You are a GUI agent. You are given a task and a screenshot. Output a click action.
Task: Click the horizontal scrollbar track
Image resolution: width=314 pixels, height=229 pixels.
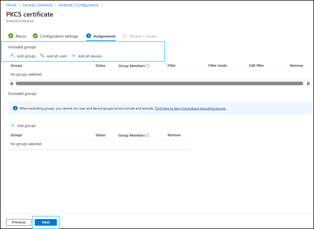(159, 84)
